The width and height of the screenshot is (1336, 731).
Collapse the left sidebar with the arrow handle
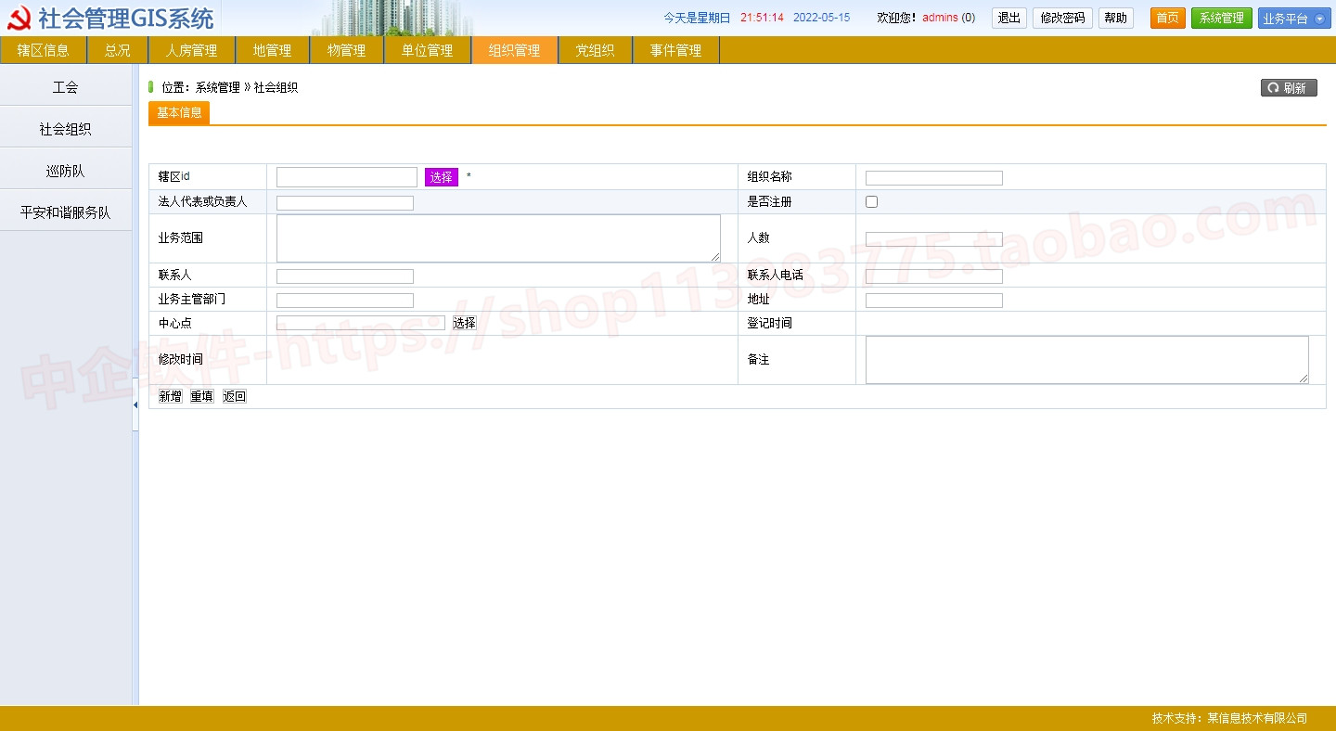click(135, 404)
